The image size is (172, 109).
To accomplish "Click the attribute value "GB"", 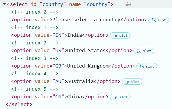I will (58, 66).
